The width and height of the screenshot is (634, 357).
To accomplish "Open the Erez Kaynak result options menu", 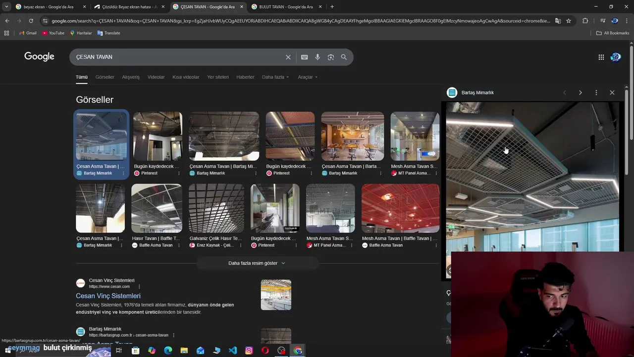I will (241, 245).
